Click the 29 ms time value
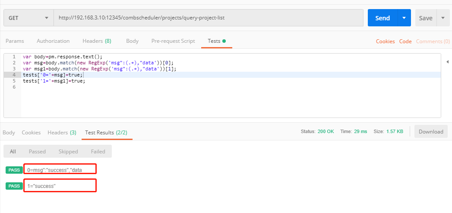The height and width of the screenshot is (213, 452). coord(360,131)
